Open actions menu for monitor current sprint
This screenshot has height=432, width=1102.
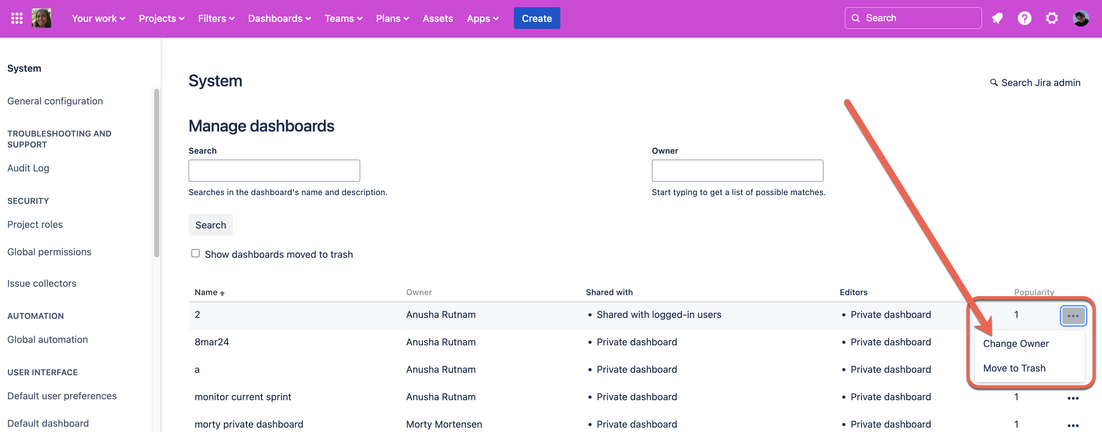tap(1073, 398)
